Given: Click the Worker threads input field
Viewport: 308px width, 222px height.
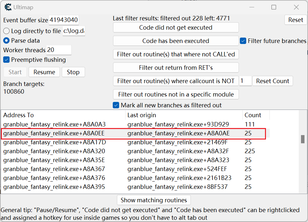Looking at the screenshot, I should [x=59, y=50].
